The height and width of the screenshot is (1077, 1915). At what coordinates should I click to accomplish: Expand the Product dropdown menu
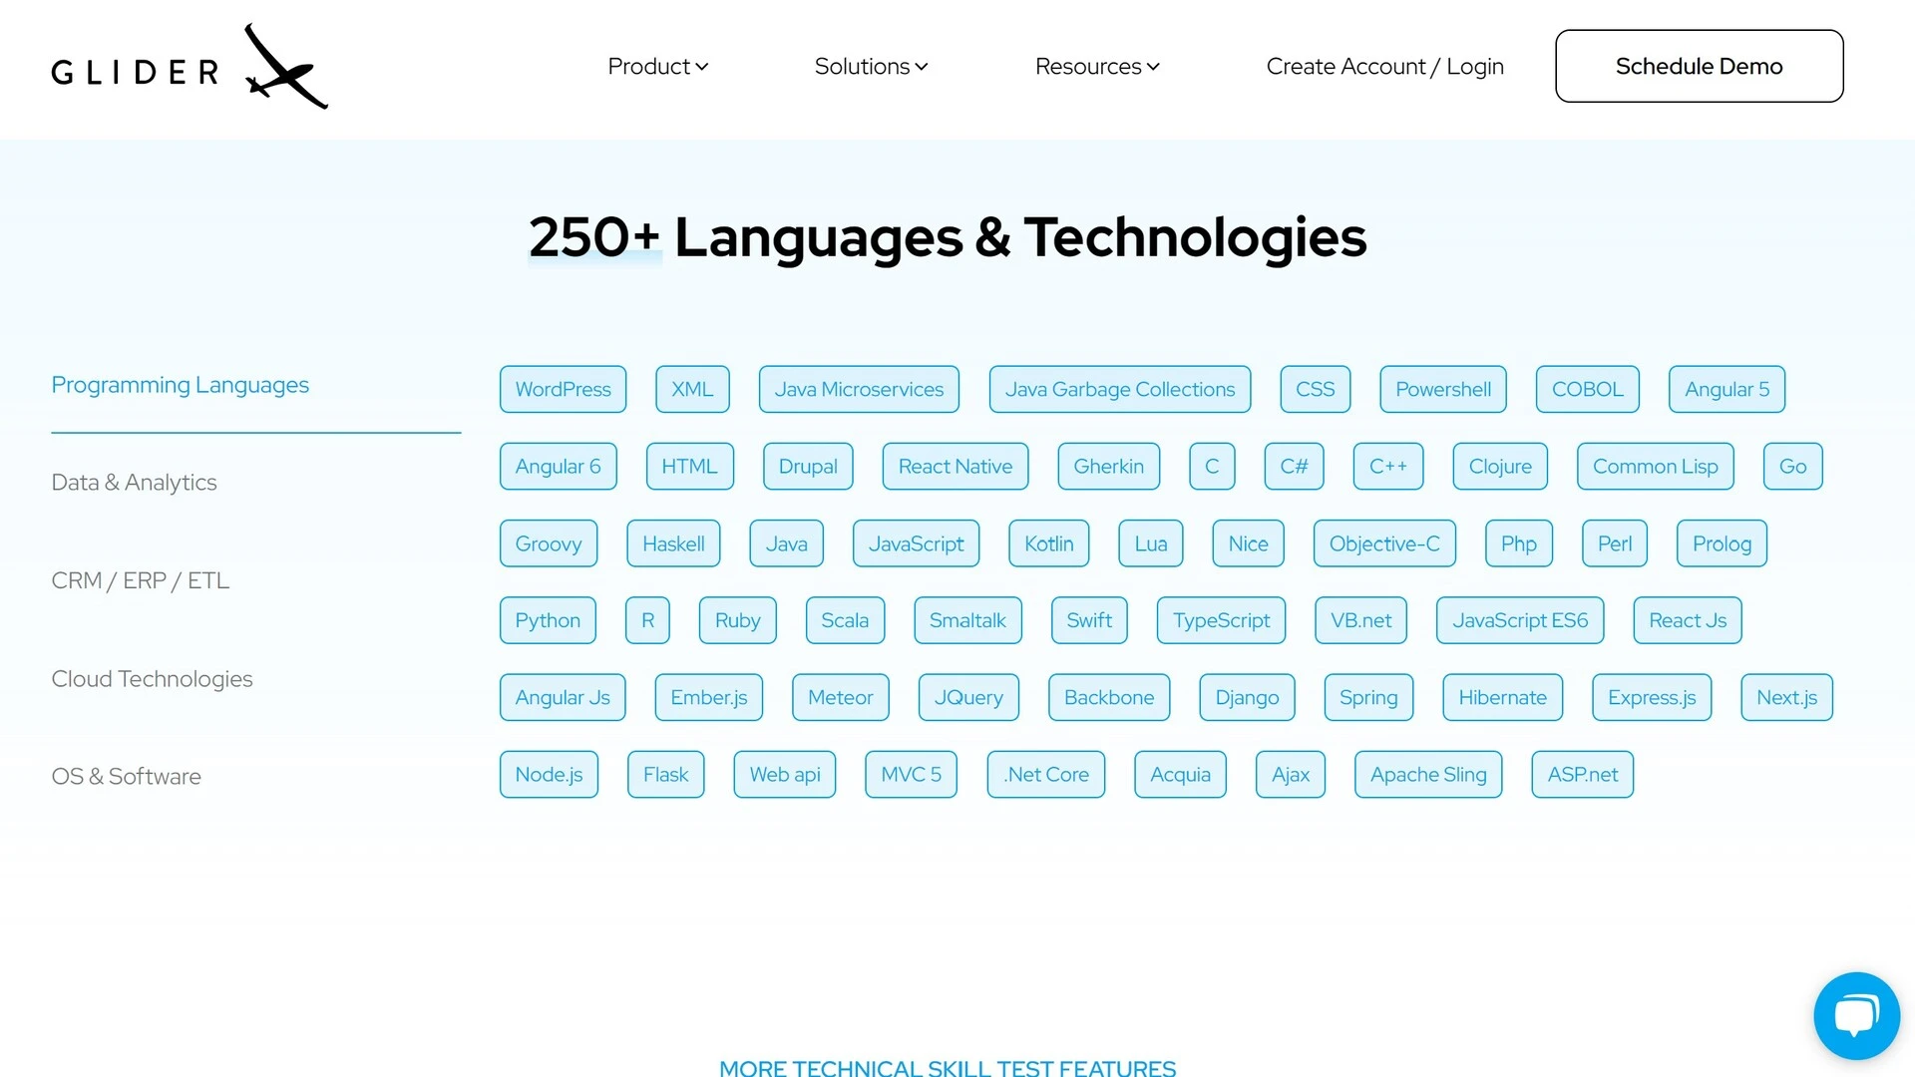658,66
